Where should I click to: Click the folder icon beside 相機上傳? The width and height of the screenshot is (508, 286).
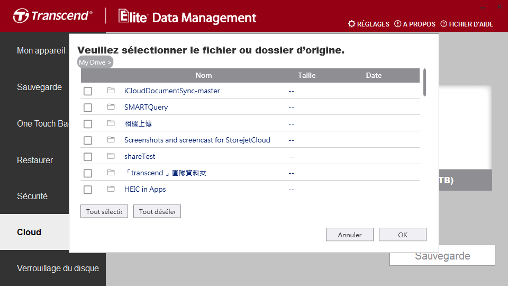click(111, 123)
